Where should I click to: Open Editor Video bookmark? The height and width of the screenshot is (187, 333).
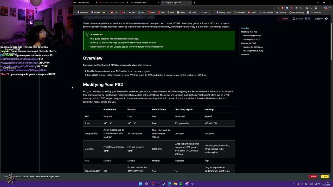click(x=239, y=12)
